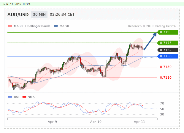Click the 0.7110 red support label

click(166, 77)
